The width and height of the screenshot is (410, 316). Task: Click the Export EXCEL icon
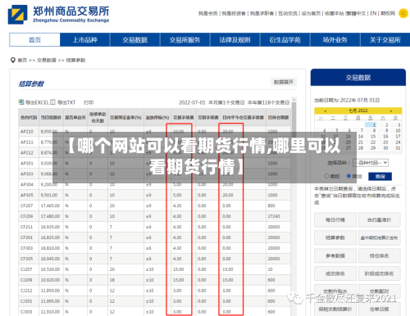click(21, 102)
